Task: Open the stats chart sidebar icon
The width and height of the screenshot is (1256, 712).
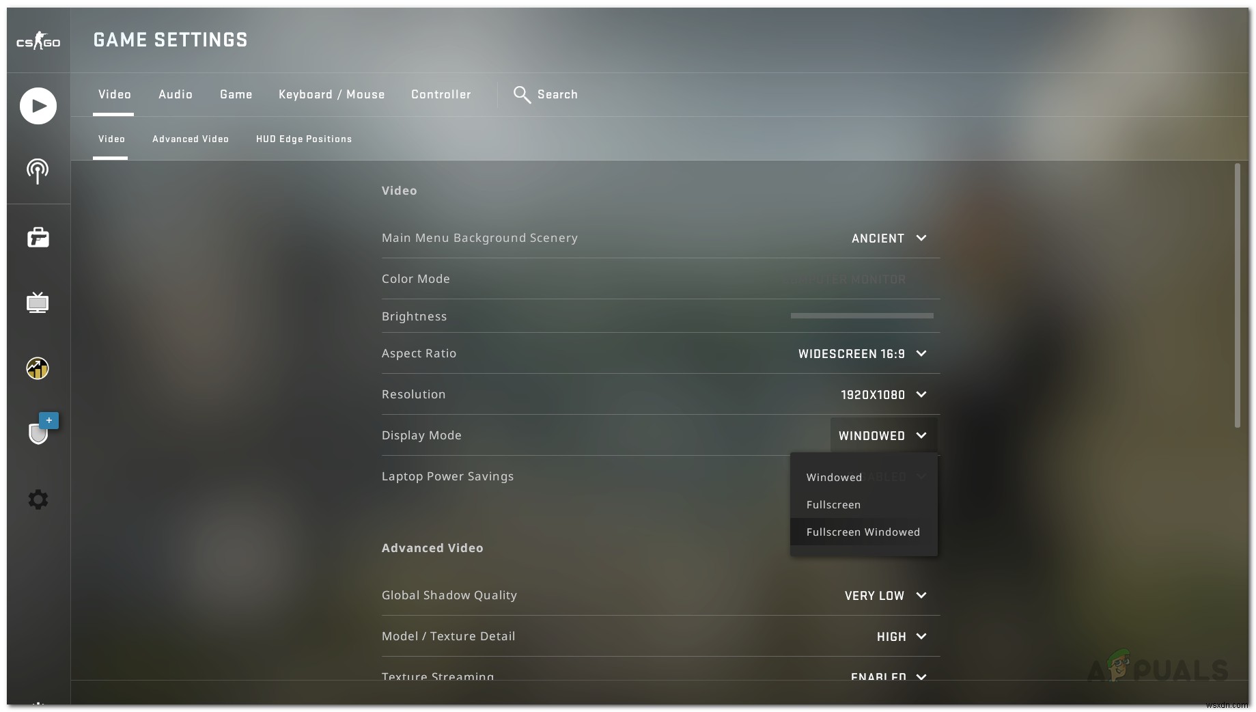Action: [x=38, y=368]
